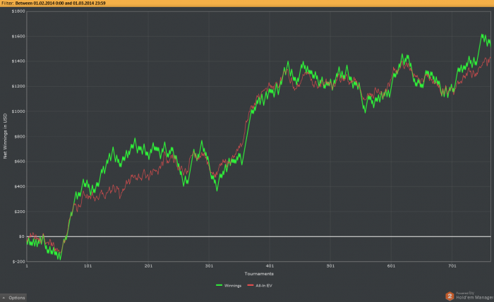Click the Hold'em Manager 2 logo icon
The width and height of the screenshot is (494, 302).
click(450, 296)
